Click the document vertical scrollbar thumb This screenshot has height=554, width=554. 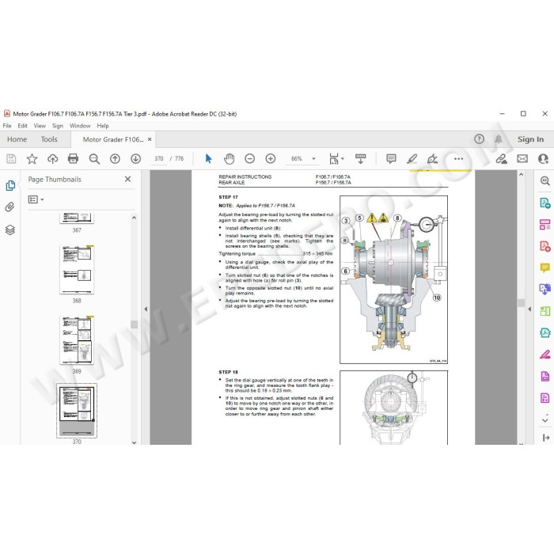(x=521, y=303)
